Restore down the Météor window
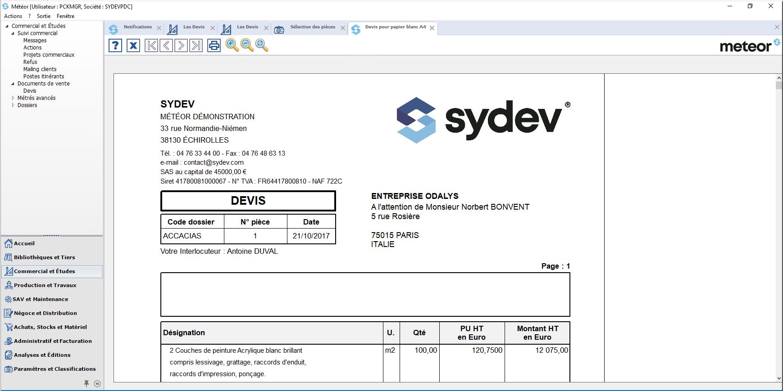 coord(750,6)
